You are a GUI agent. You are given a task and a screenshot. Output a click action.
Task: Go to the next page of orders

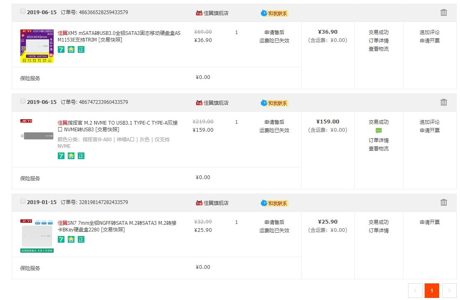pyautogui.click(x=449, y=290)
